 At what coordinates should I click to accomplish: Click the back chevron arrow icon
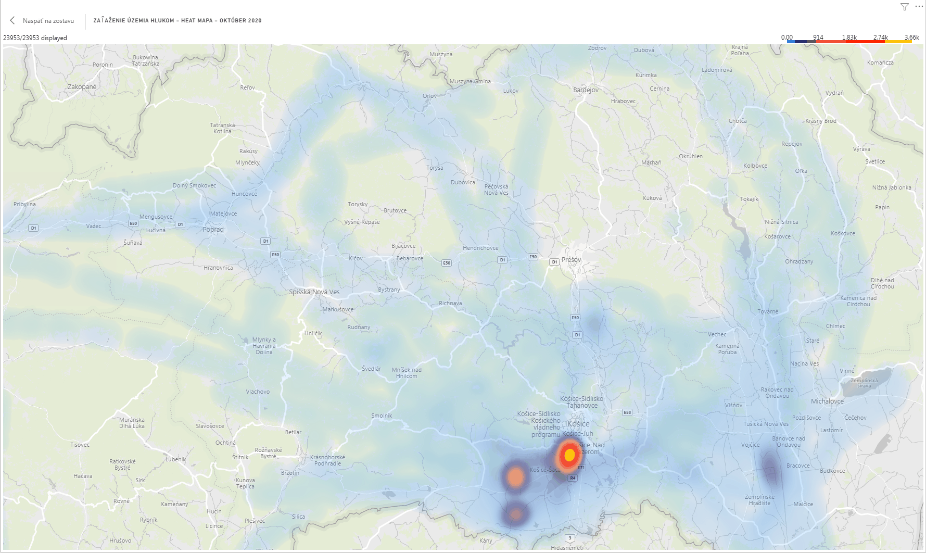[x=12, y=20]
